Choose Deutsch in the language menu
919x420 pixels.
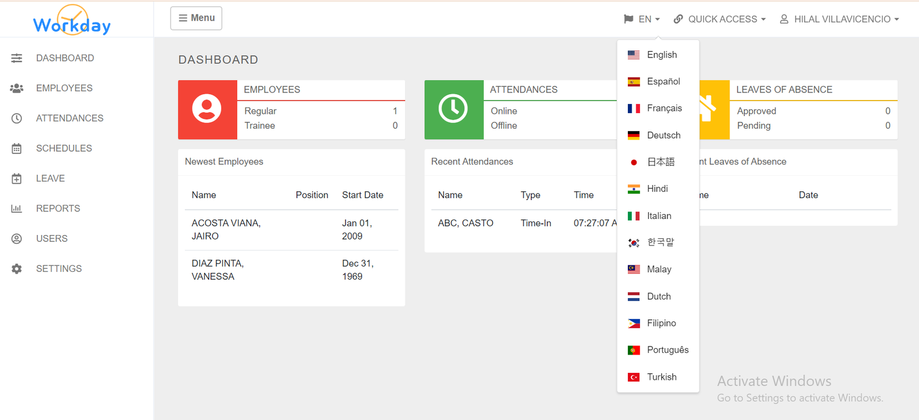(x=663, y=136)
